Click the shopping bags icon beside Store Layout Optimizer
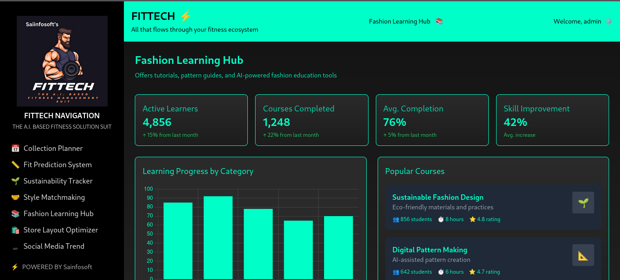This screenshot has width=620, height=280. pos(15,230)
